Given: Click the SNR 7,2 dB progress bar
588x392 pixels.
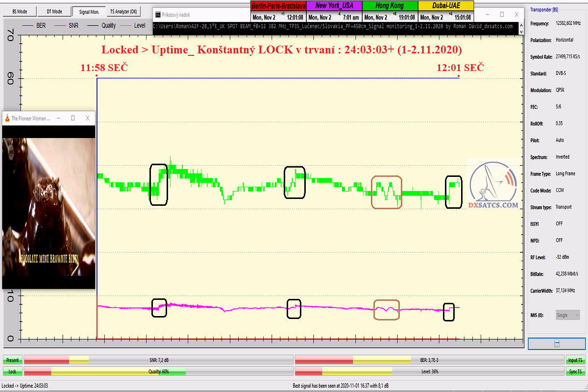Looking at the screenshot, I should click(x=158, y=360).
